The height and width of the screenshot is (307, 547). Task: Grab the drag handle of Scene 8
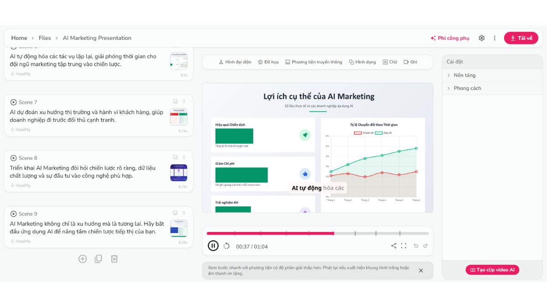[x=184, y=157]
